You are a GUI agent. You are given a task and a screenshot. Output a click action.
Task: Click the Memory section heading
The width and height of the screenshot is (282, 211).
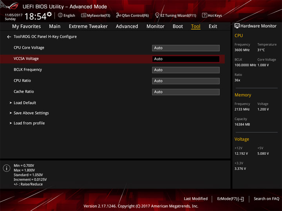click(x=243, y=95)
